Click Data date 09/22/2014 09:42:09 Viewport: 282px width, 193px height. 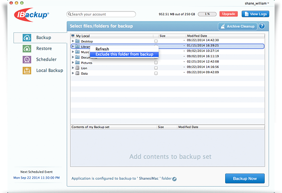(203, 72)
